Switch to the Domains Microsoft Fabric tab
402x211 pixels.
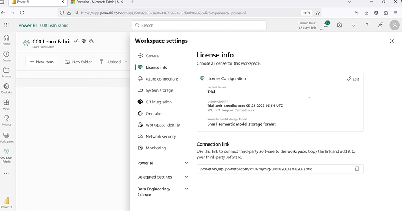94,2
